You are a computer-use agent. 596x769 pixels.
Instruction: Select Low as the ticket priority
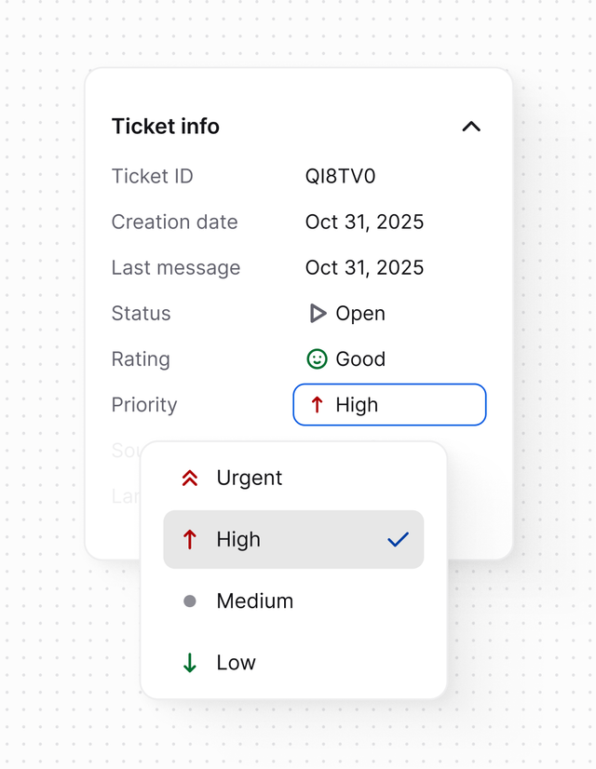click(235, 662)
